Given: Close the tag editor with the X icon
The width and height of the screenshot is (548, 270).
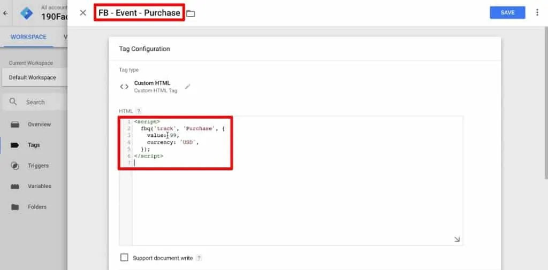Looking at the screenshot, I should coord(83,13).
